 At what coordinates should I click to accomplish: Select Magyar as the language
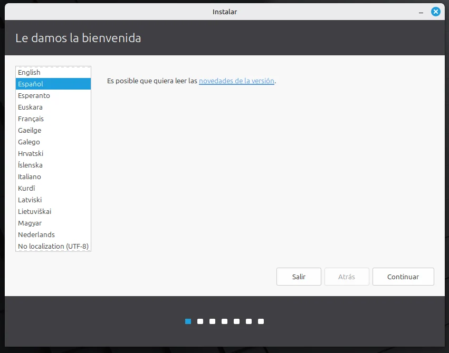coord(30,223)
